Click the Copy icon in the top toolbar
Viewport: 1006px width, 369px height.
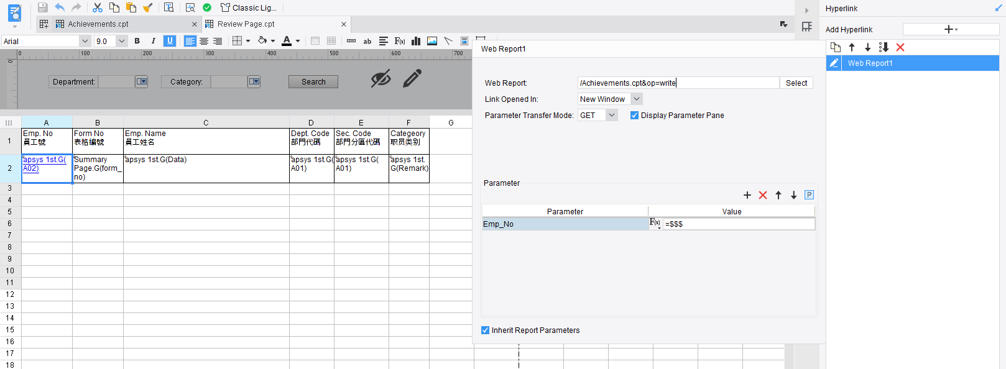pyautogui.click(x=114, y=7)
